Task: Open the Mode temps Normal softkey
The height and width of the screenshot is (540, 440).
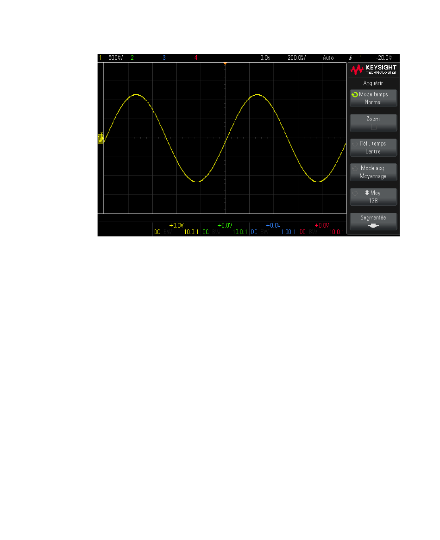Action: pyautogui.click(x=373, y=98)
